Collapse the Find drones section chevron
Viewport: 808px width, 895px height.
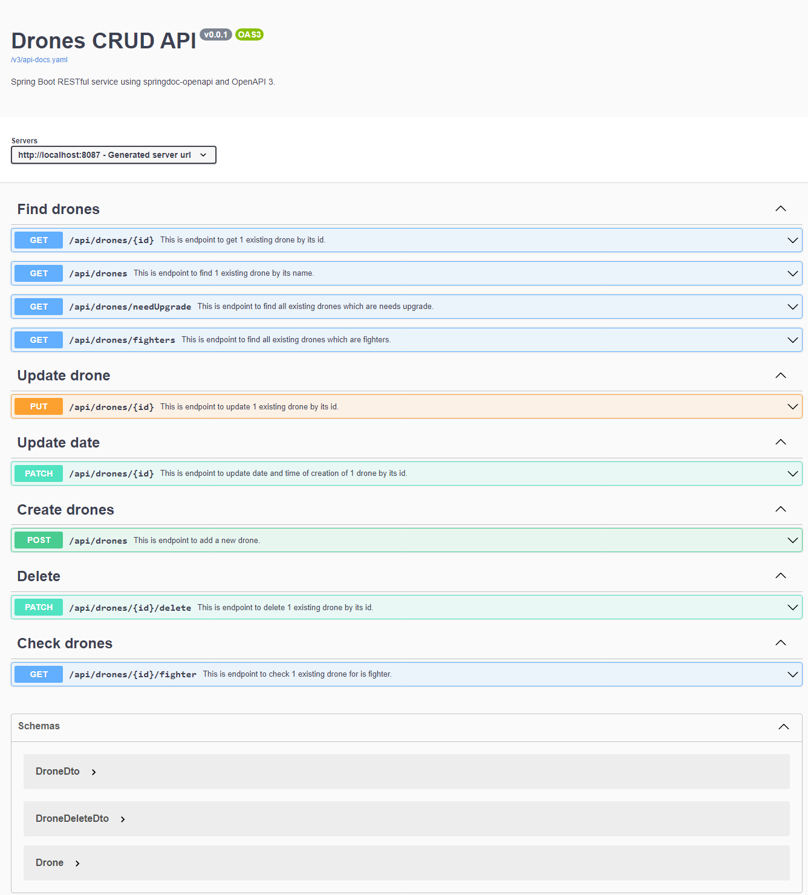click(781, 209)
